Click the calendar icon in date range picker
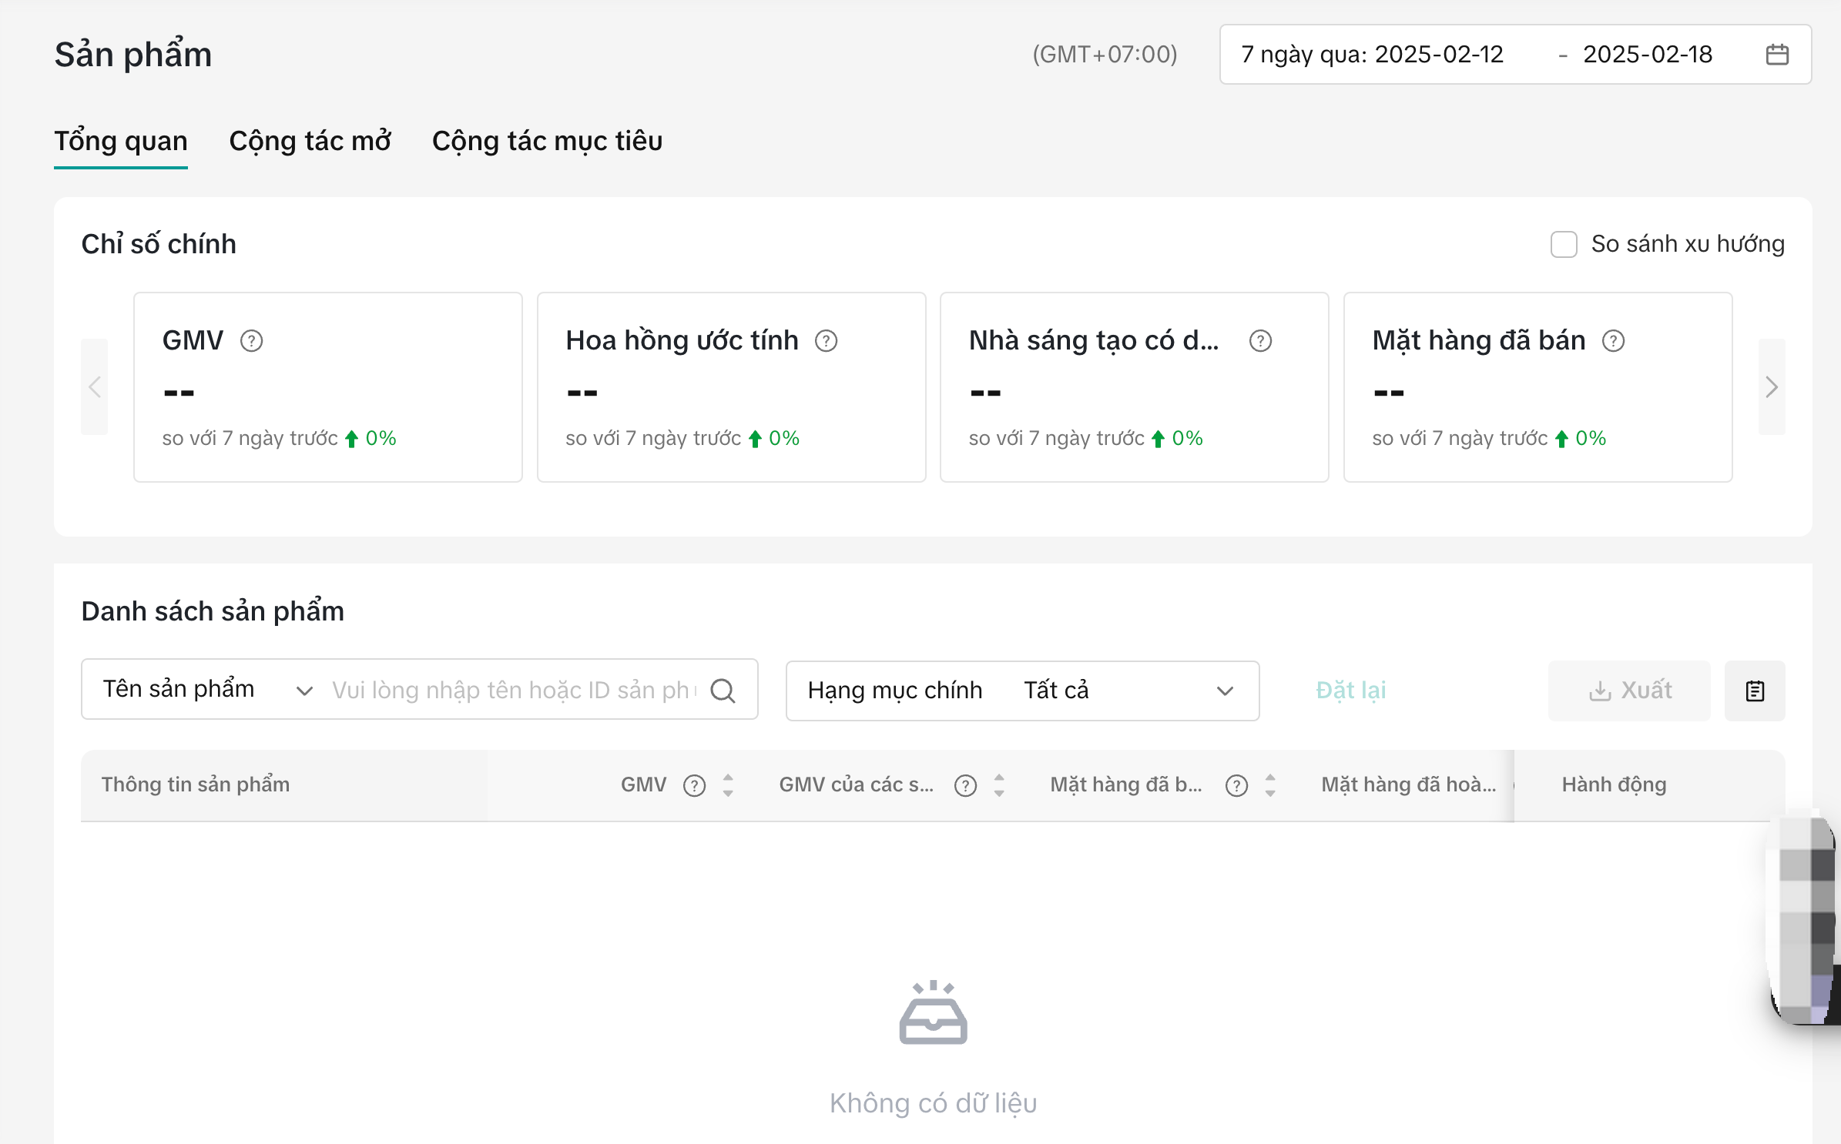Screen dimensions: 1841x1144 pos(1776,55)
